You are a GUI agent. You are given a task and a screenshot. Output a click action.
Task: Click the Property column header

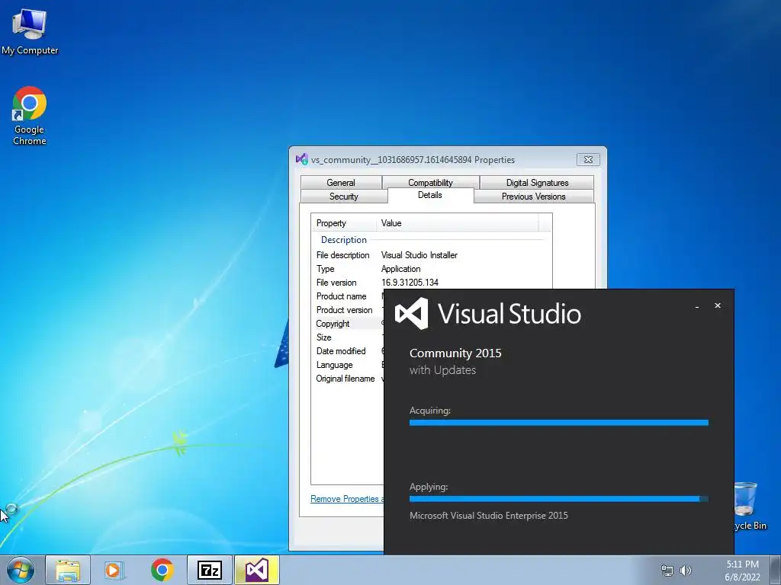click(344, 223)
